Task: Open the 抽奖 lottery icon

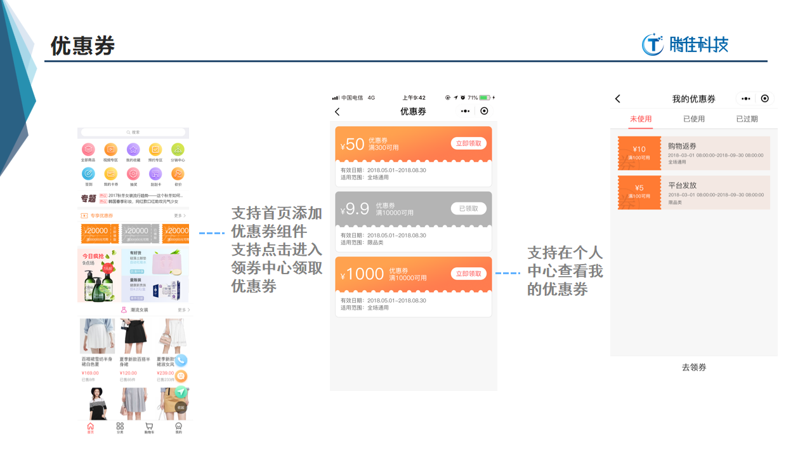Action: tap(133, 173)
